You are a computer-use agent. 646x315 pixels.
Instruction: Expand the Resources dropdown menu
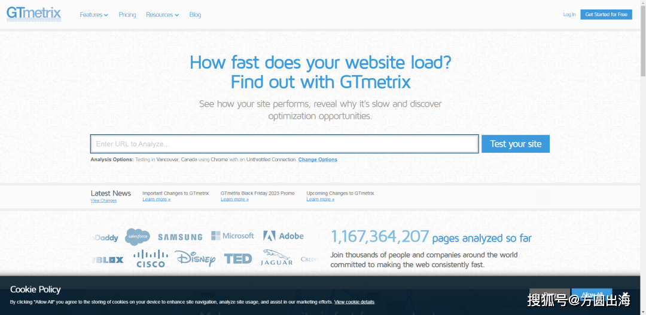[162, 15]
